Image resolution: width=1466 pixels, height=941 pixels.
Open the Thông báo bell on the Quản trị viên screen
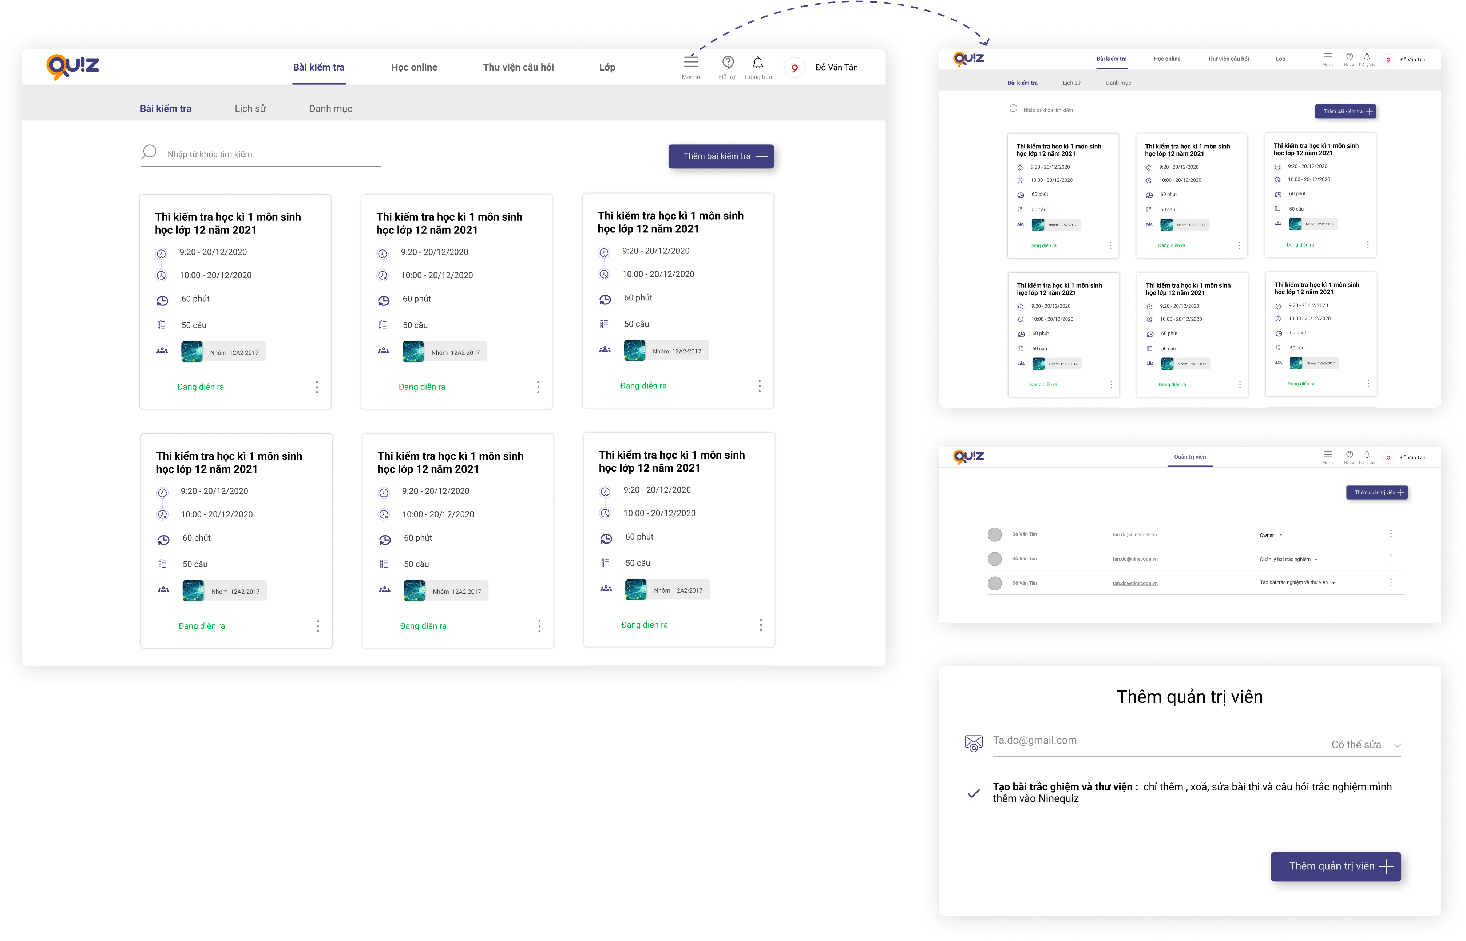click(x=1367, y=454)
